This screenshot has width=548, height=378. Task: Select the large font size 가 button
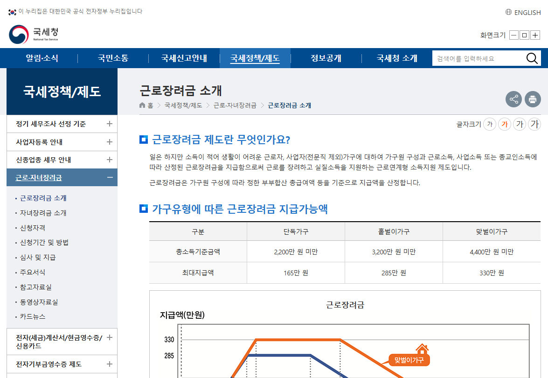point(520,124)
